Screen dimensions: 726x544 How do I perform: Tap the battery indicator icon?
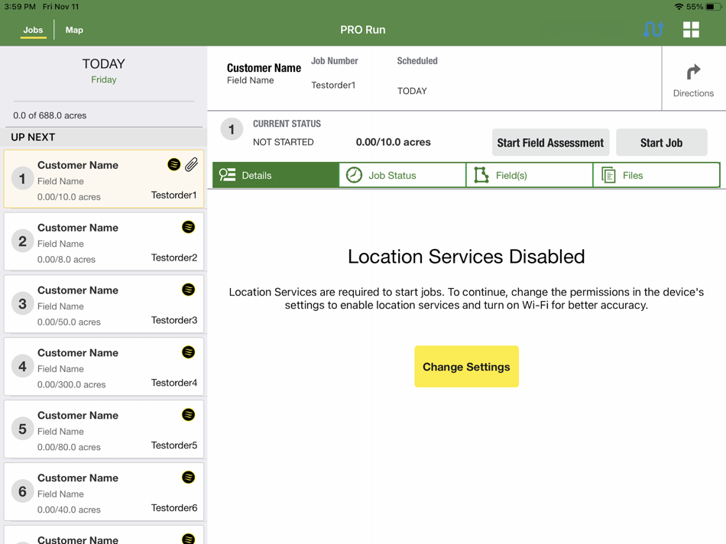tap(713, 6)
